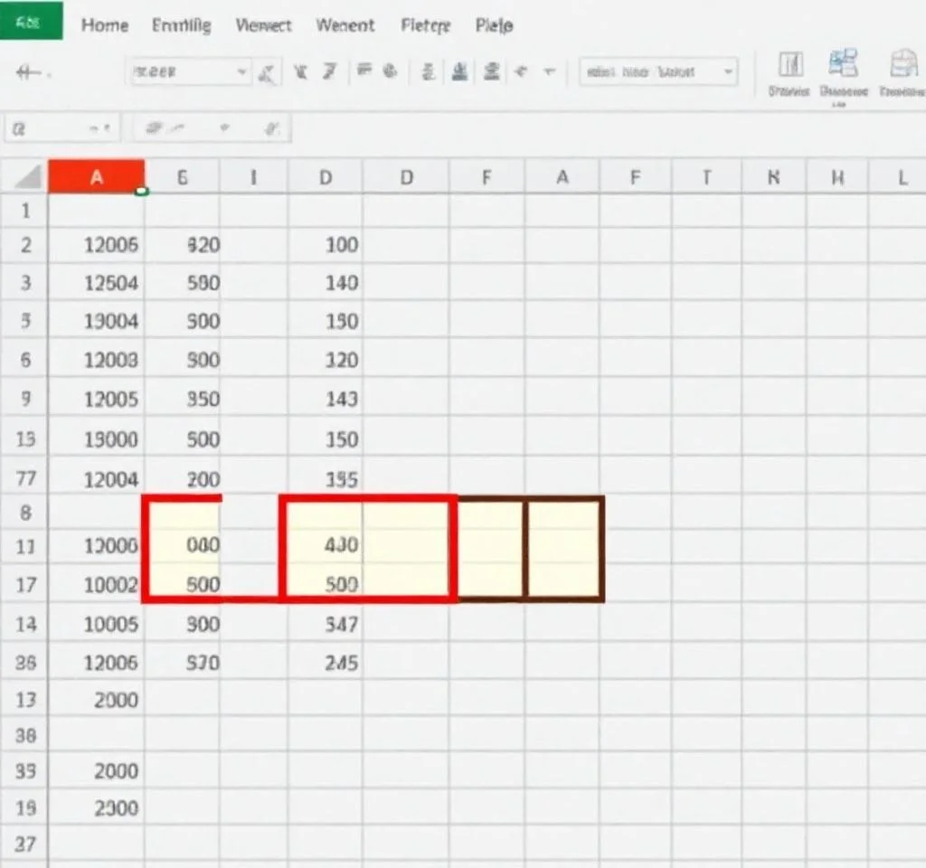
Task: Click the cell containing value 12504
Action: [110, 283]
